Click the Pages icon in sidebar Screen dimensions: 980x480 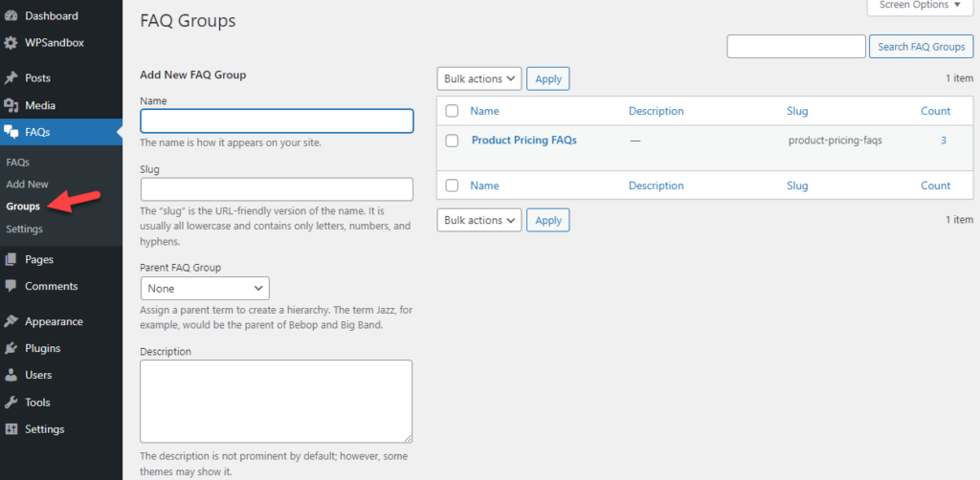[x=11, y=259]
